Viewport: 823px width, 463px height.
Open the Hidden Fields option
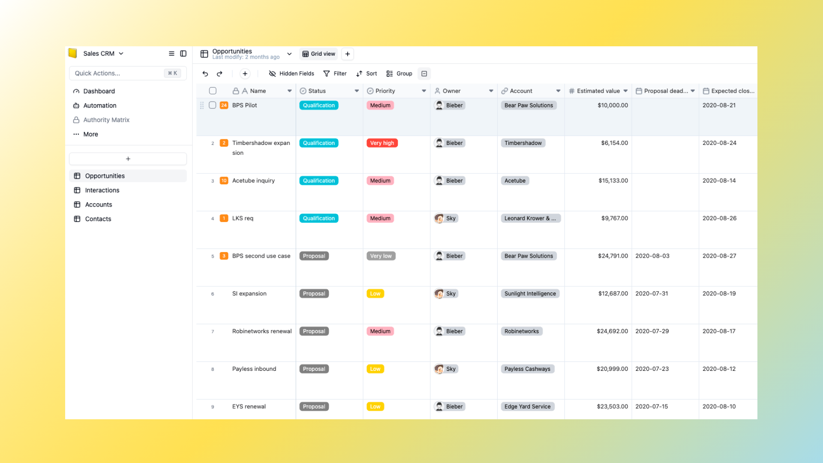point(291,74)
